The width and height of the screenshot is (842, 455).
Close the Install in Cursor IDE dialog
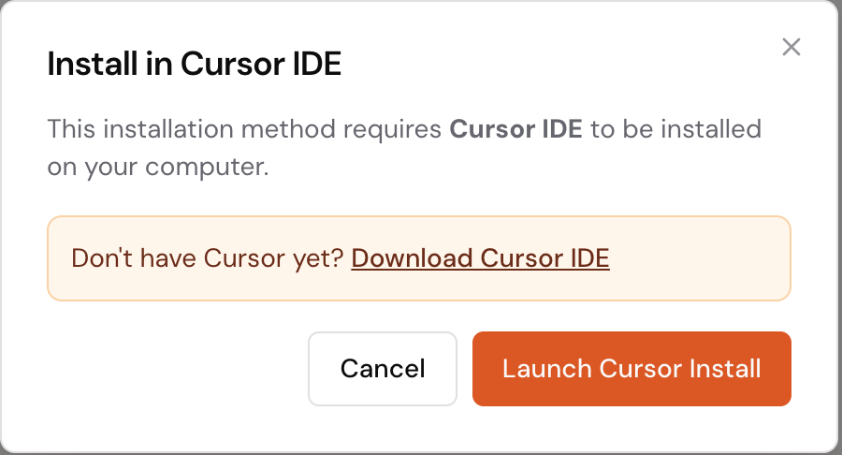point(791,47)
